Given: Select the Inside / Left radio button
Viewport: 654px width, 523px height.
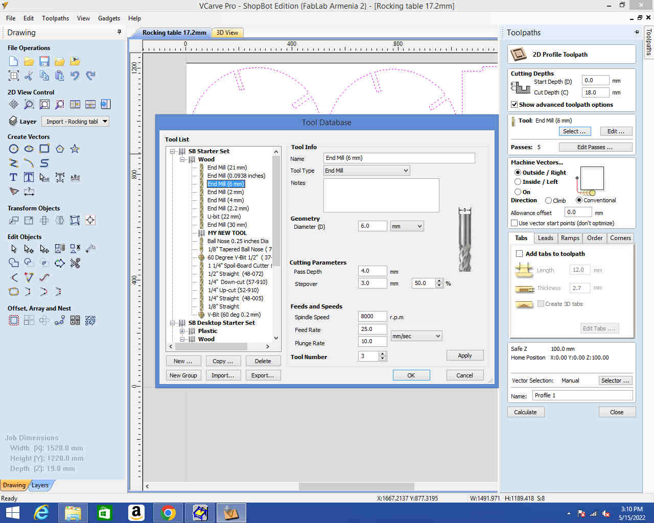Looking at the screenshot, I should (518, 182).
